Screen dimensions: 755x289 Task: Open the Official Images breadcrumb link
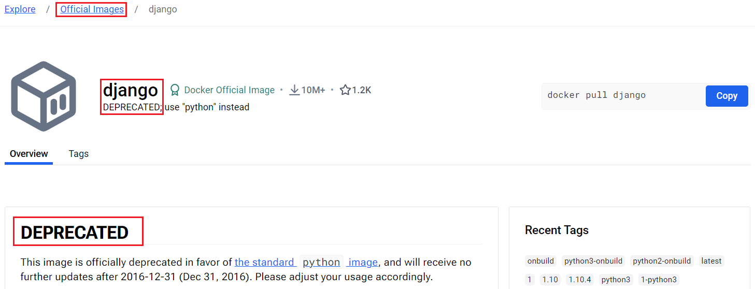pos(92,9)
